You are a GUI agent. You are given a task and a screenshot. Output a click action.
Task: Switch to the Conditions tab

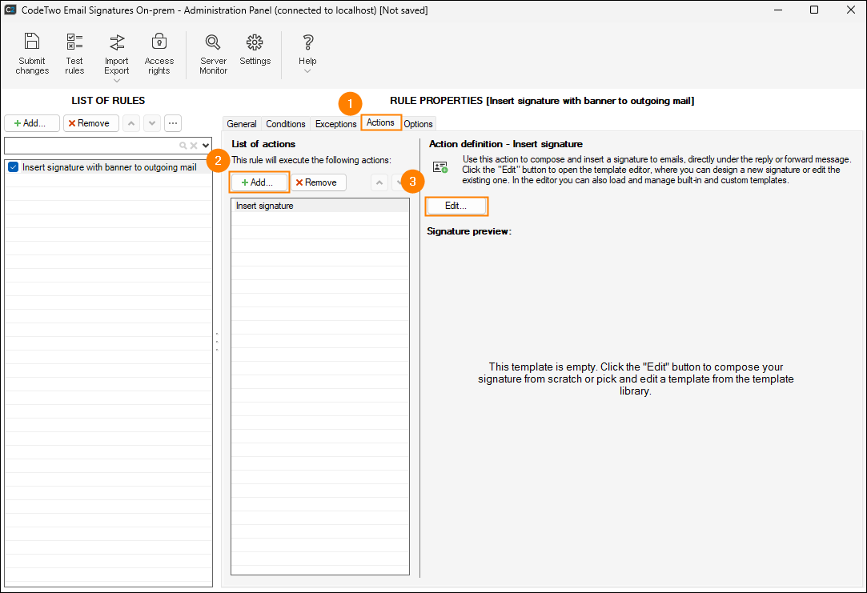point(286,124)
